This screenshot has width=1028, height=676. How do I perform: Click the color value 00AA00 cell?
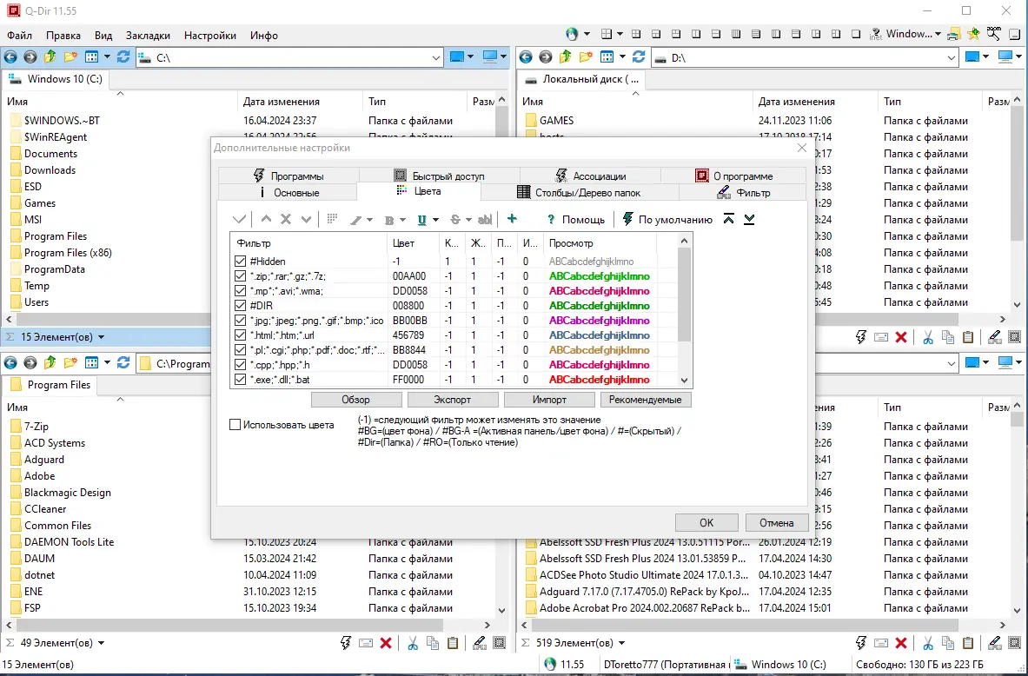click(409, 276)
